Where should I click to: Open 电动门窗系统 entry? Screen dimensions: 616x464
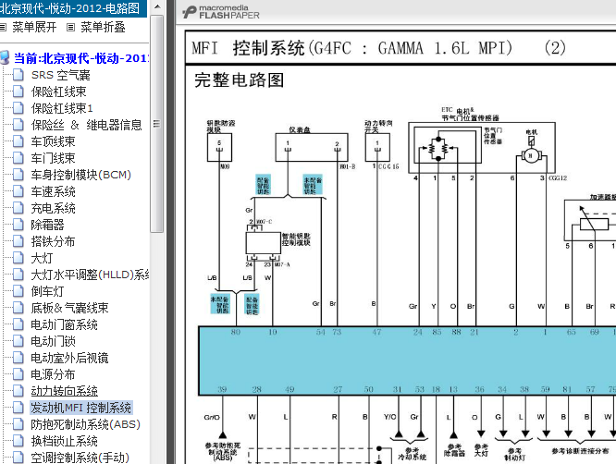pyautogui.click(x=65, y=324)
